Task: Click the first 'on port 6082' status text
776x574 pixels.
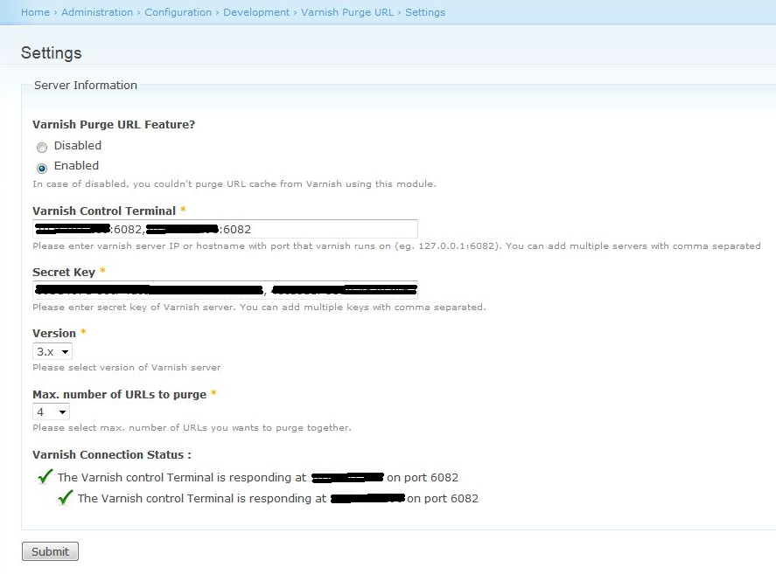Action: (423, 478)
